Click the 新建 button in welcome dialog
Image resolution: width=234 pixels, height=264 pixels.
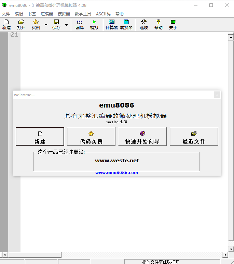click(x=40, y=137)
